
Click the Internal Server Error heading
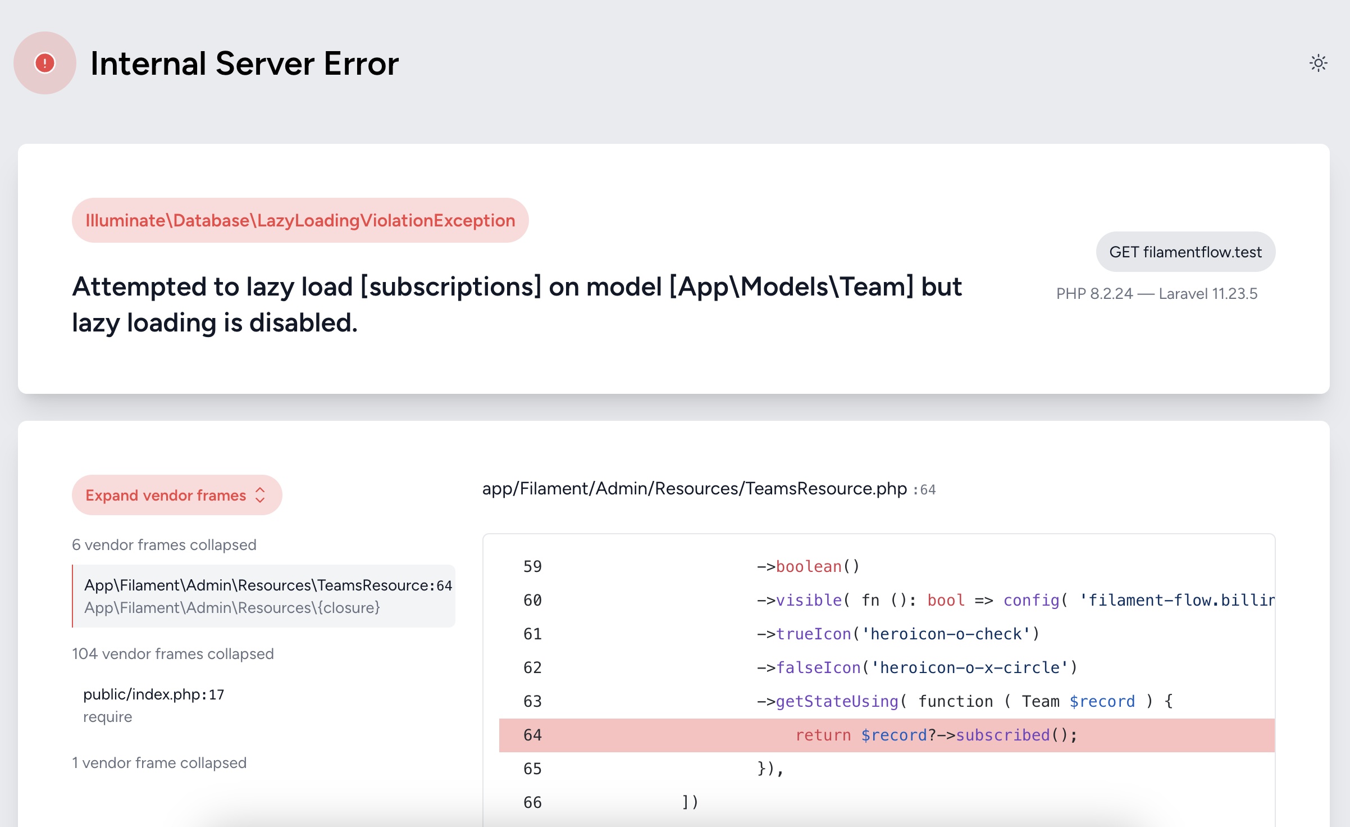pos(244,63)
